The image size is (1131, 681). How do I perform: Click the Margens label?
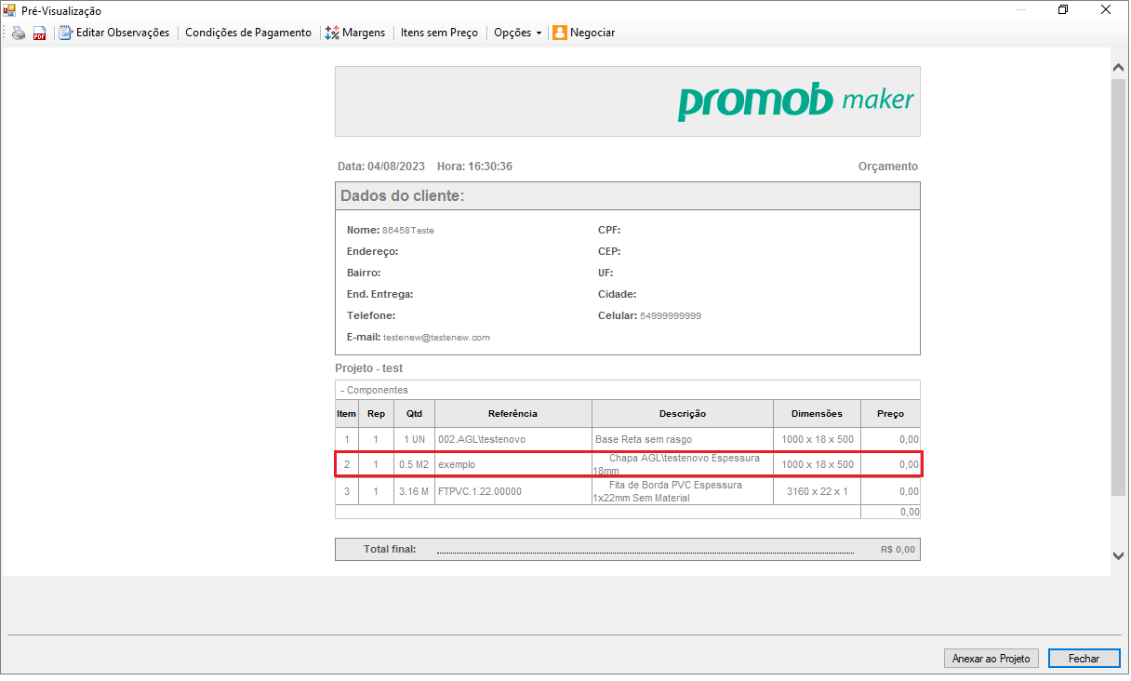coord(364,33)
